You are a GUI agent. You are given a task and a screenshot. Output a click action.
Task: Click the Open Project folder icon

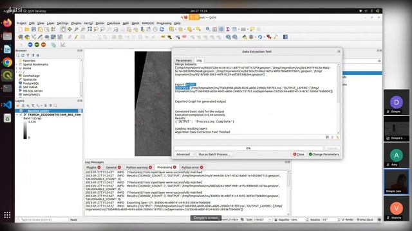27,30
